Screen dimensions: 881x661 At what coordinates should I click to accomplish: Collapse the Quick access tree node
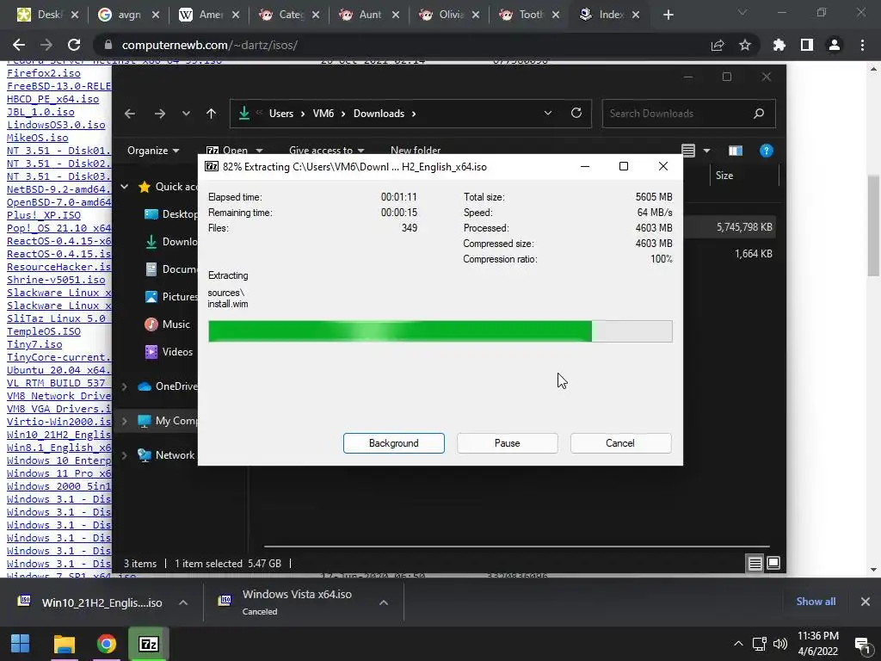(125, 187)
